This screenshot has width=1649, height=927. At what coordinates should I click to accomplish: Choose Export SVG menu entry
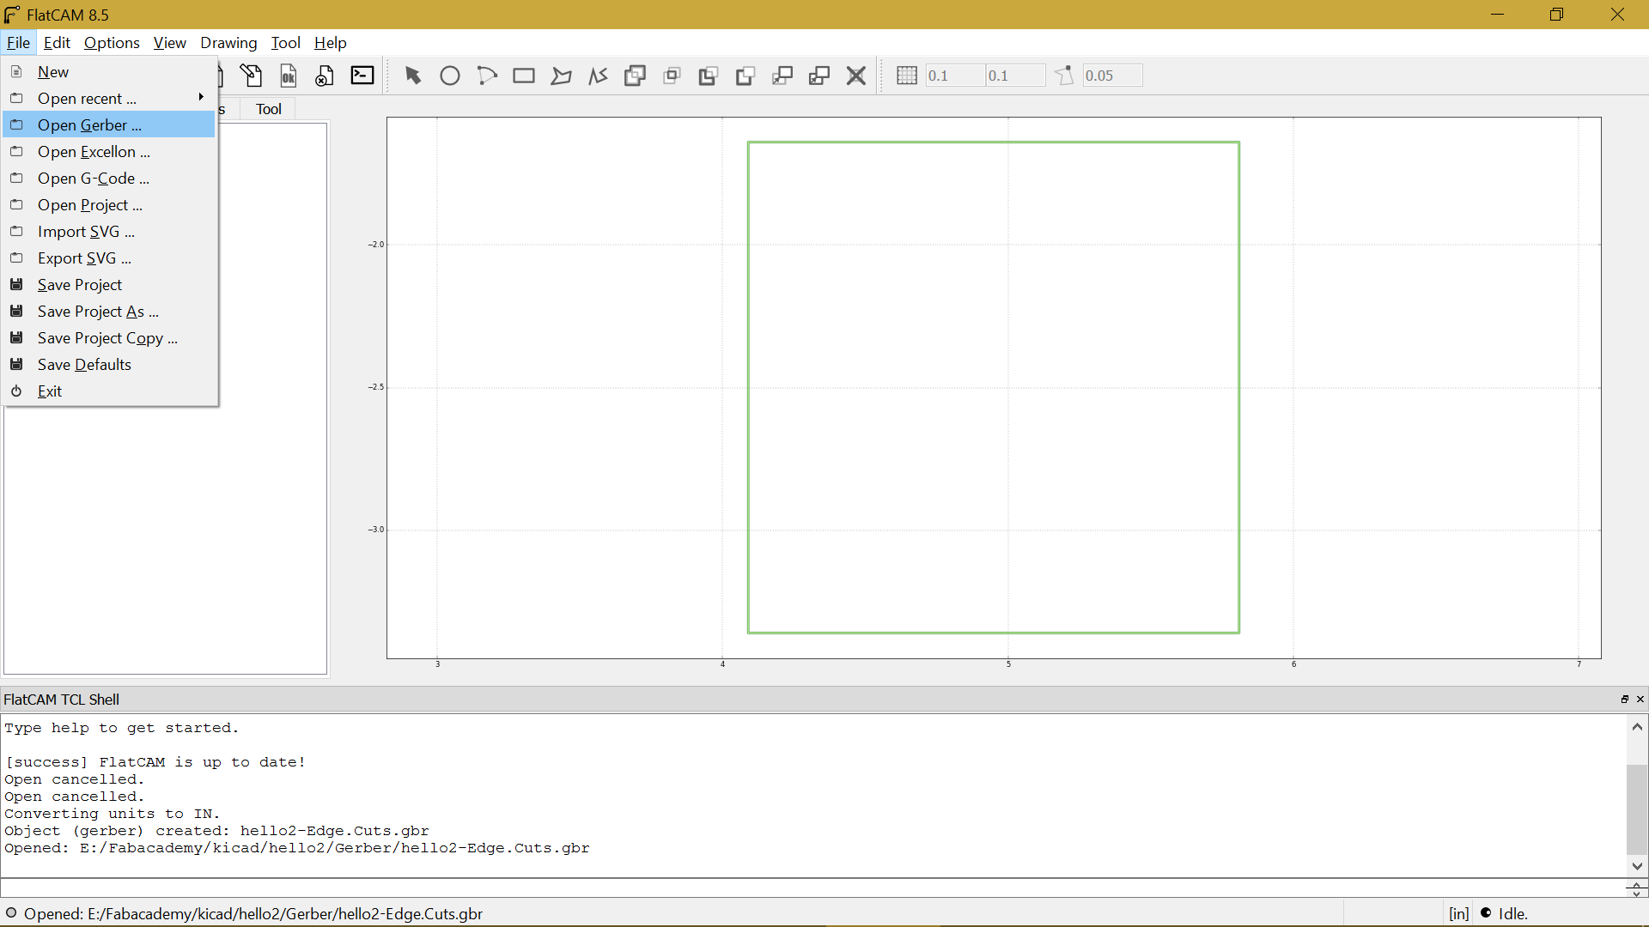[x=109, y=258]
